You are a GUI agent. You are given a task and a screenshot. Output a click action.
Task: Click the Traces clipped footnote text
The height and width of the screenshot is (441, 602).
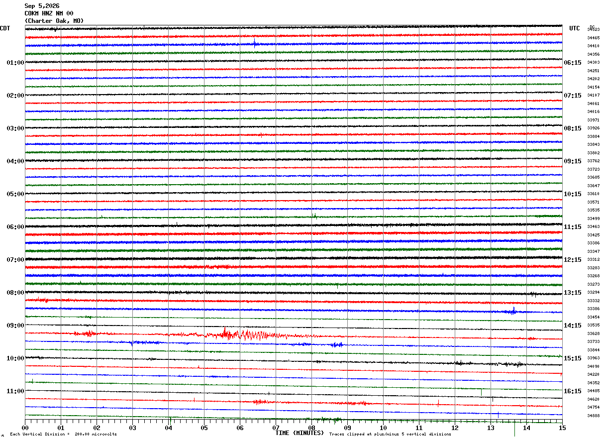390,434
